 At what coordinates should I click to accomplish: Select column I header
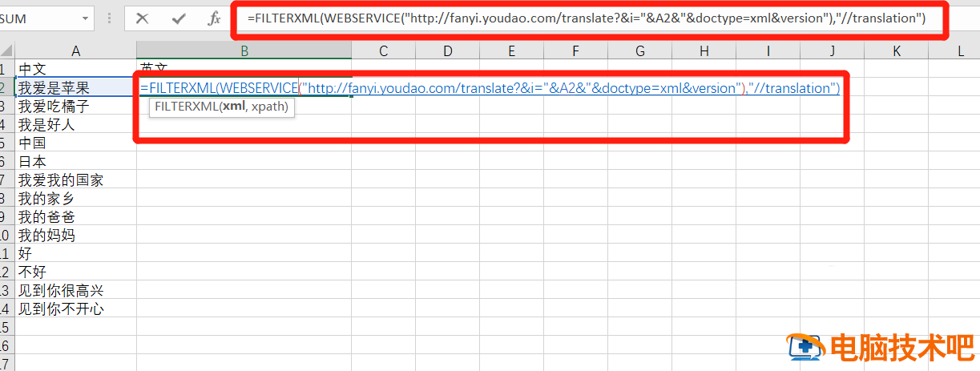(768, 51)
